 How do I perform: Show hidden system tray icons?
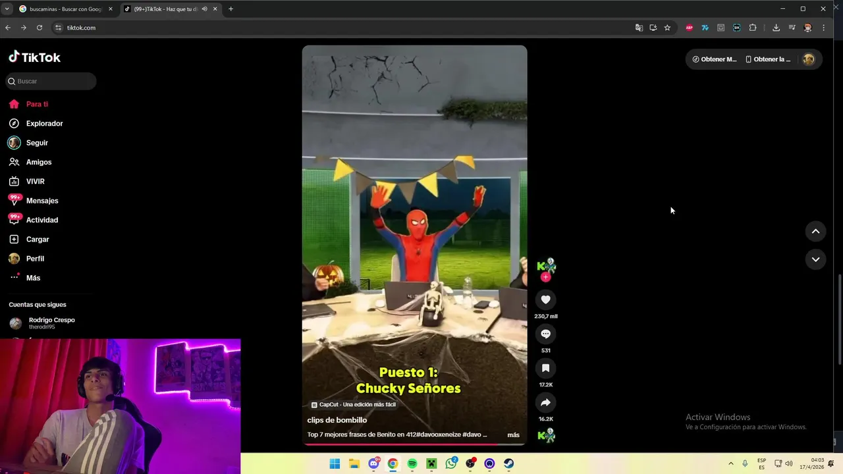tap(730, 463)
